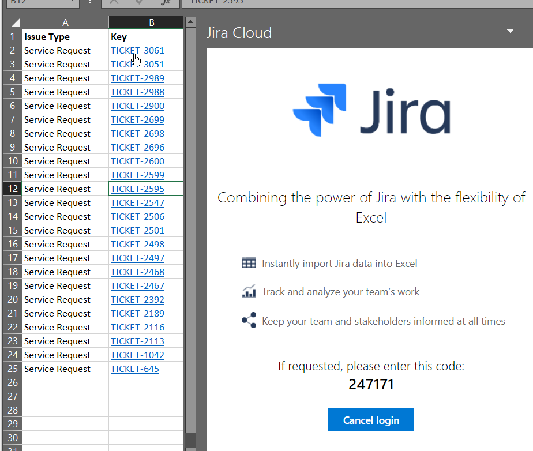
Task: Open the TICKET-3051 link
Action: pyautogui.click(x=137, y=65)
